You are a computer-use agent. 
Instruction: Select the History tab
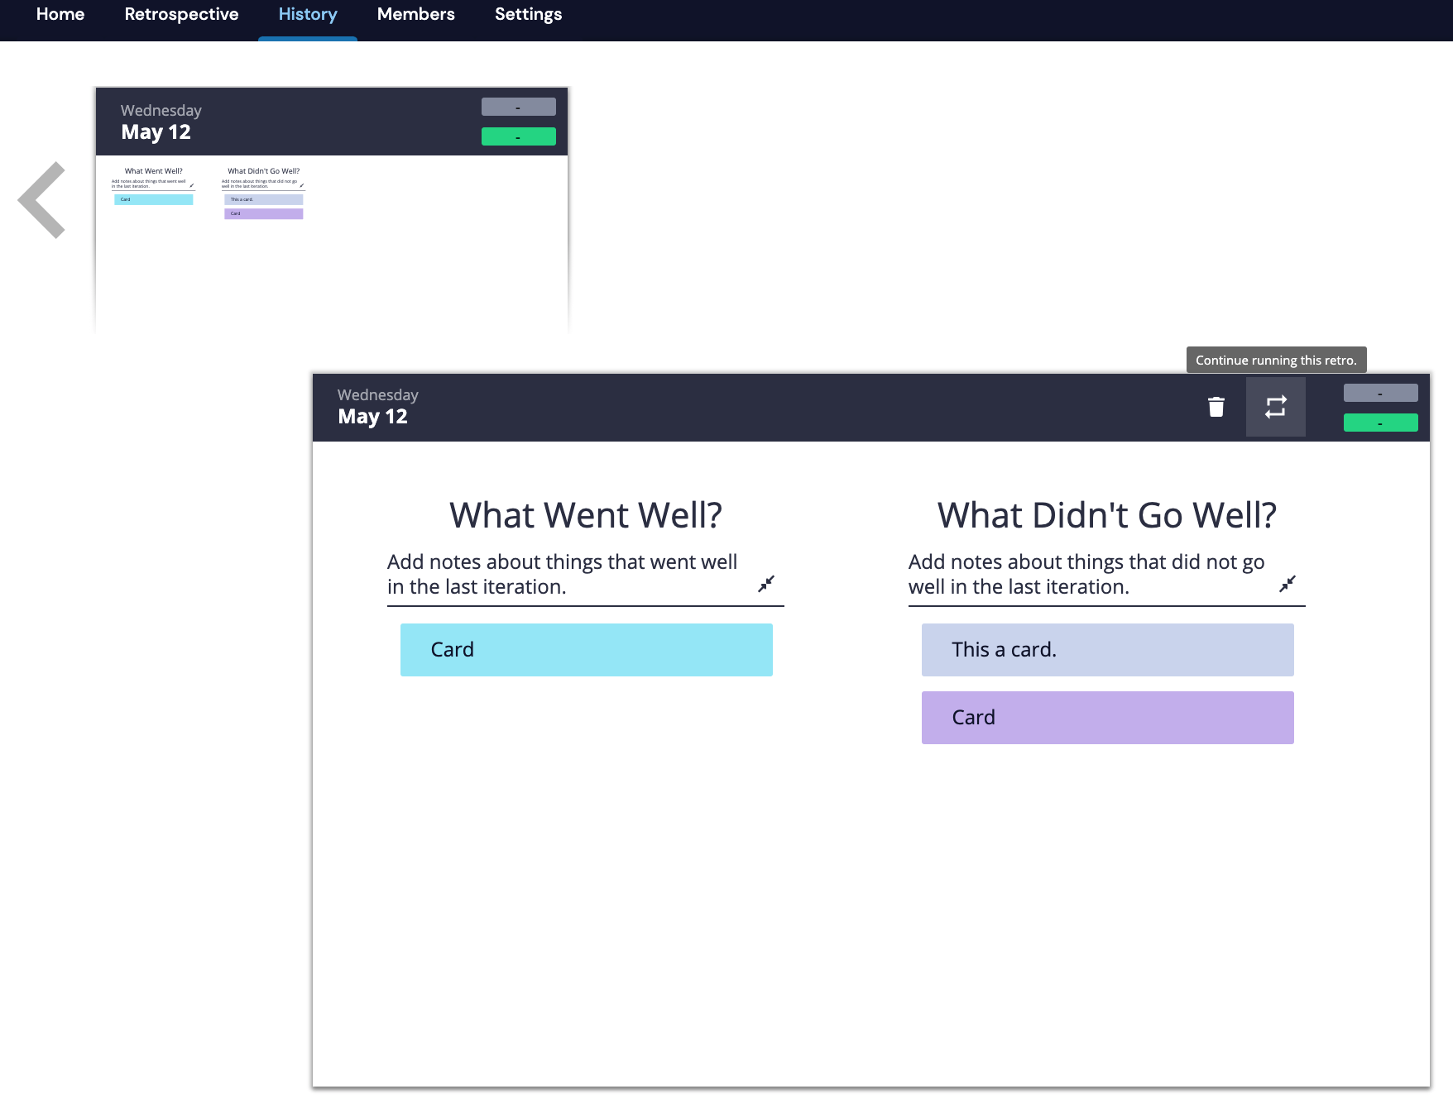coord(308,15)
